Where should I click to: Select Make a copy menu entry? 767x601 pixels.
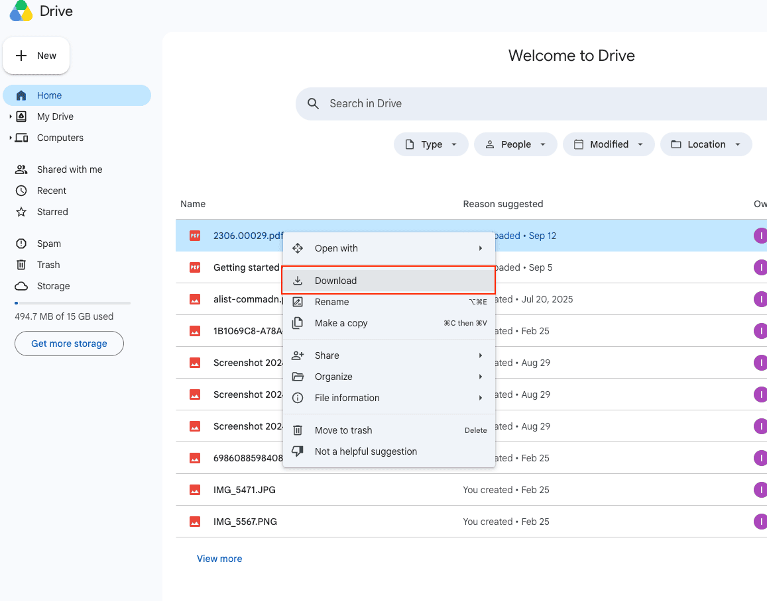pyautogui.click(x=389, y=323)
